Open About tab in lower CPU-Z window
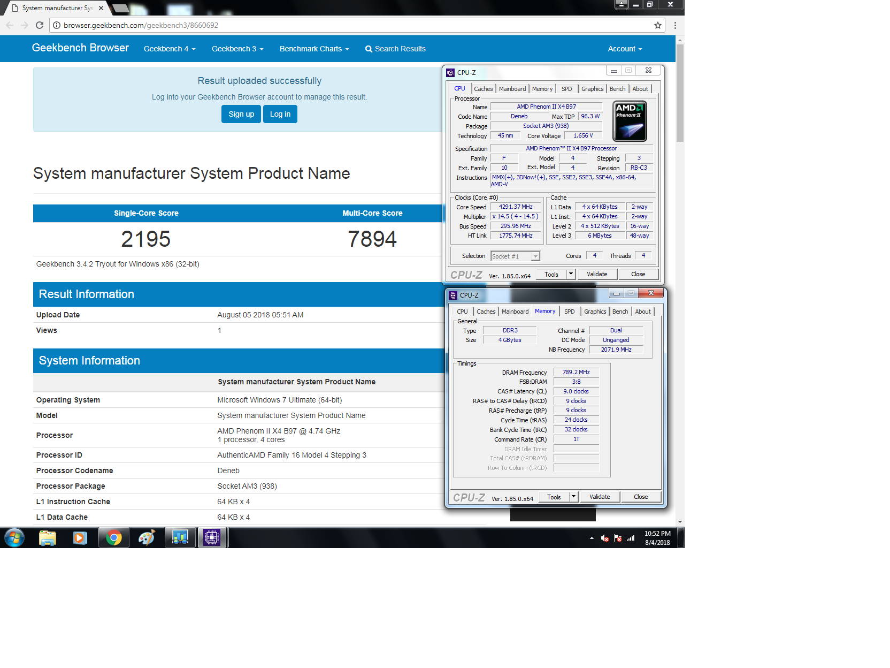Viewport: 890px width, 668px height. point(643,312)
